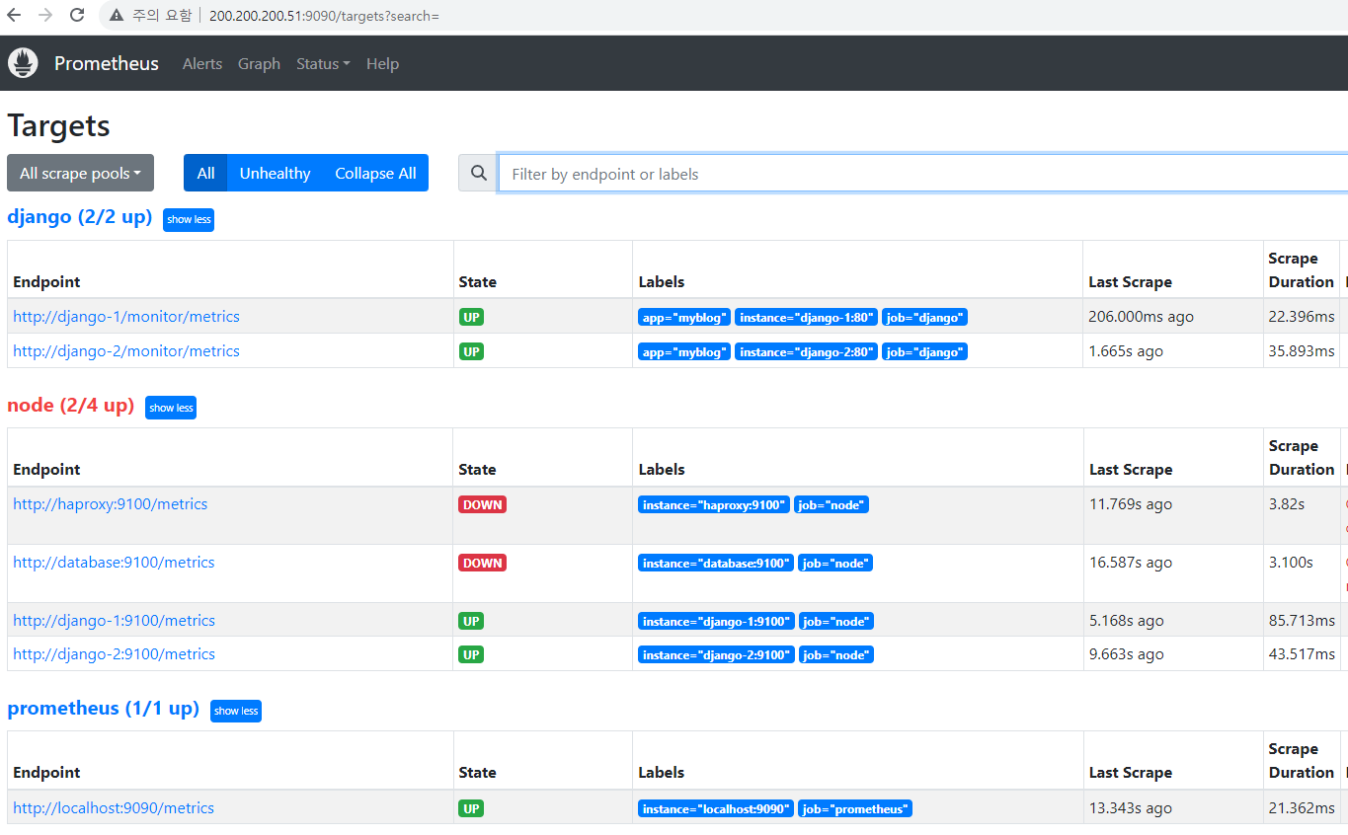
Task: Click the 3.82s scrape duration value
Action: pyautogui.click(x=1287, y=504)
